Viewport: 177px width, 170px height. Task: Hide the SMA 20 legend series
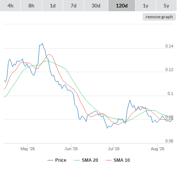(90, 160)
